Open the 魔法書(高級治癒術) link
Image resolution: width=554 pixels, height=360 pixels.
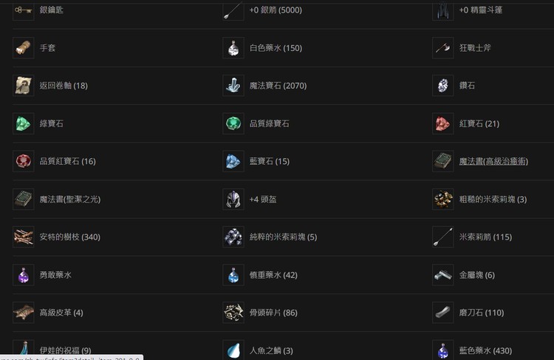pyautogui.click(x=493, y=161)
